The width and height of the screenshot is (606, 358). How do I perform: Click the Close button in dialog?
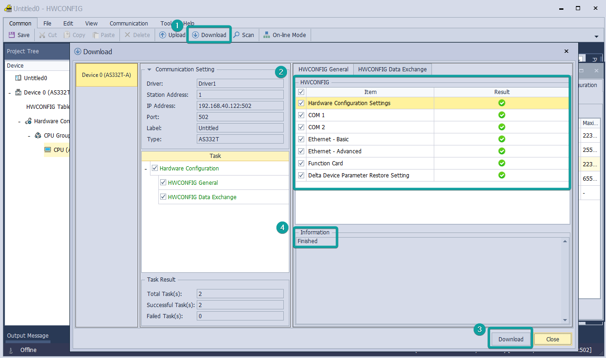click(x=552, y=339)
